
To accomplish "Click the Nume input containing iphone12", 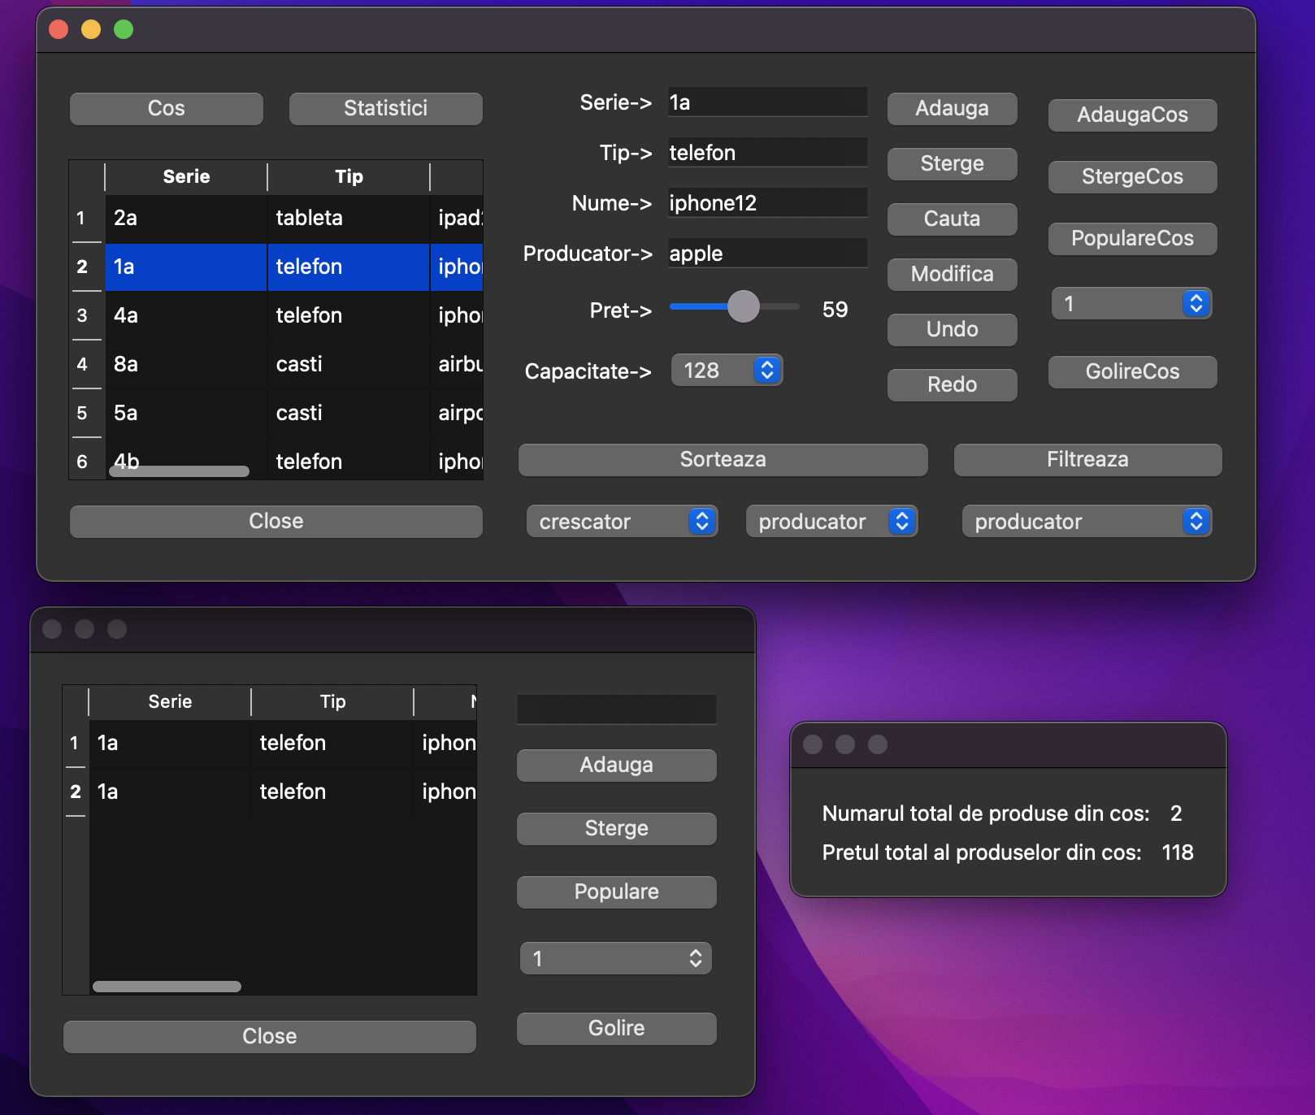I will tap(766, 202).
